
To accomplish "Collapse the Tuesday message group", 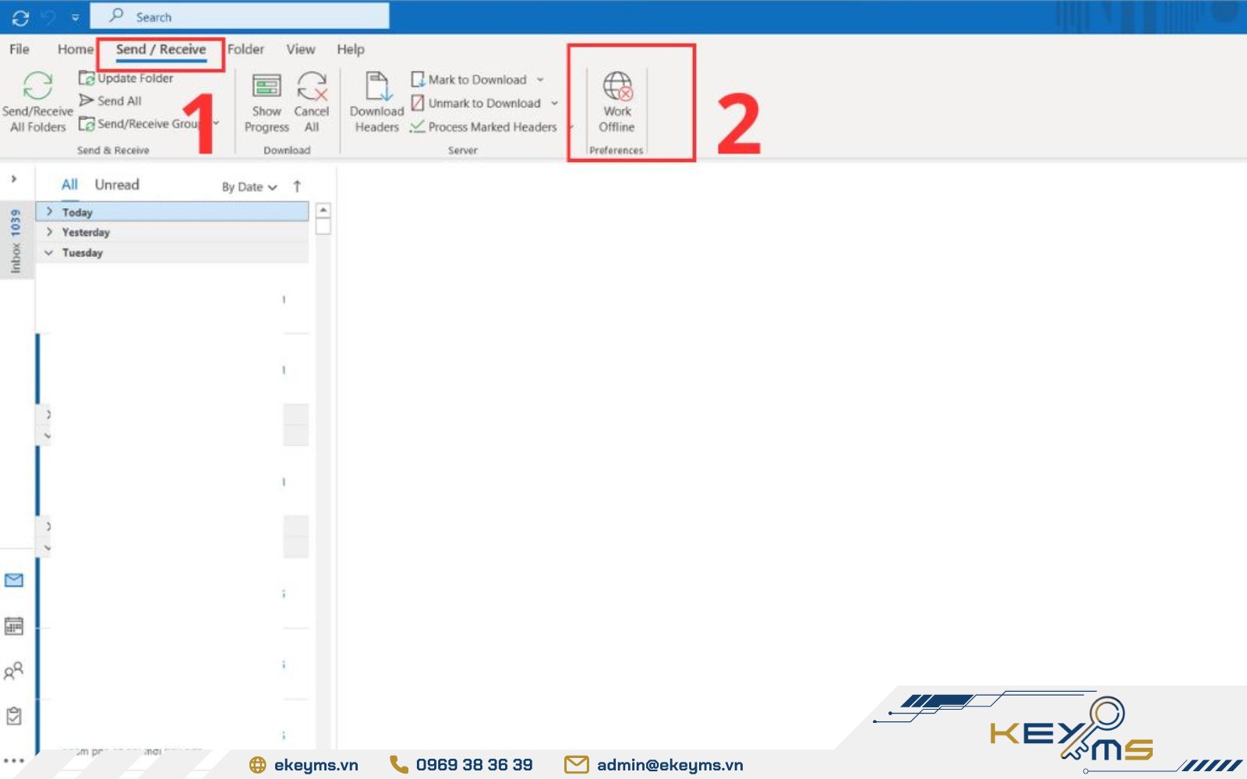I will coord(48,252).
